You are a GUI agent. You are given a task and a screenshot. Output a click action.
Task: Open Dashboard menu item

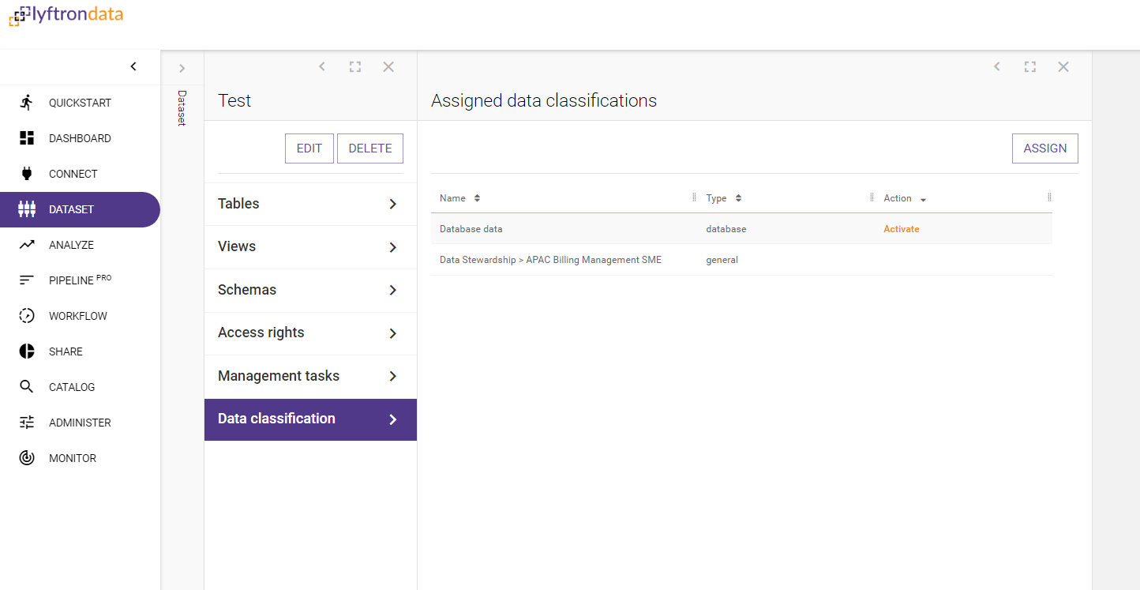pos(80,138)
